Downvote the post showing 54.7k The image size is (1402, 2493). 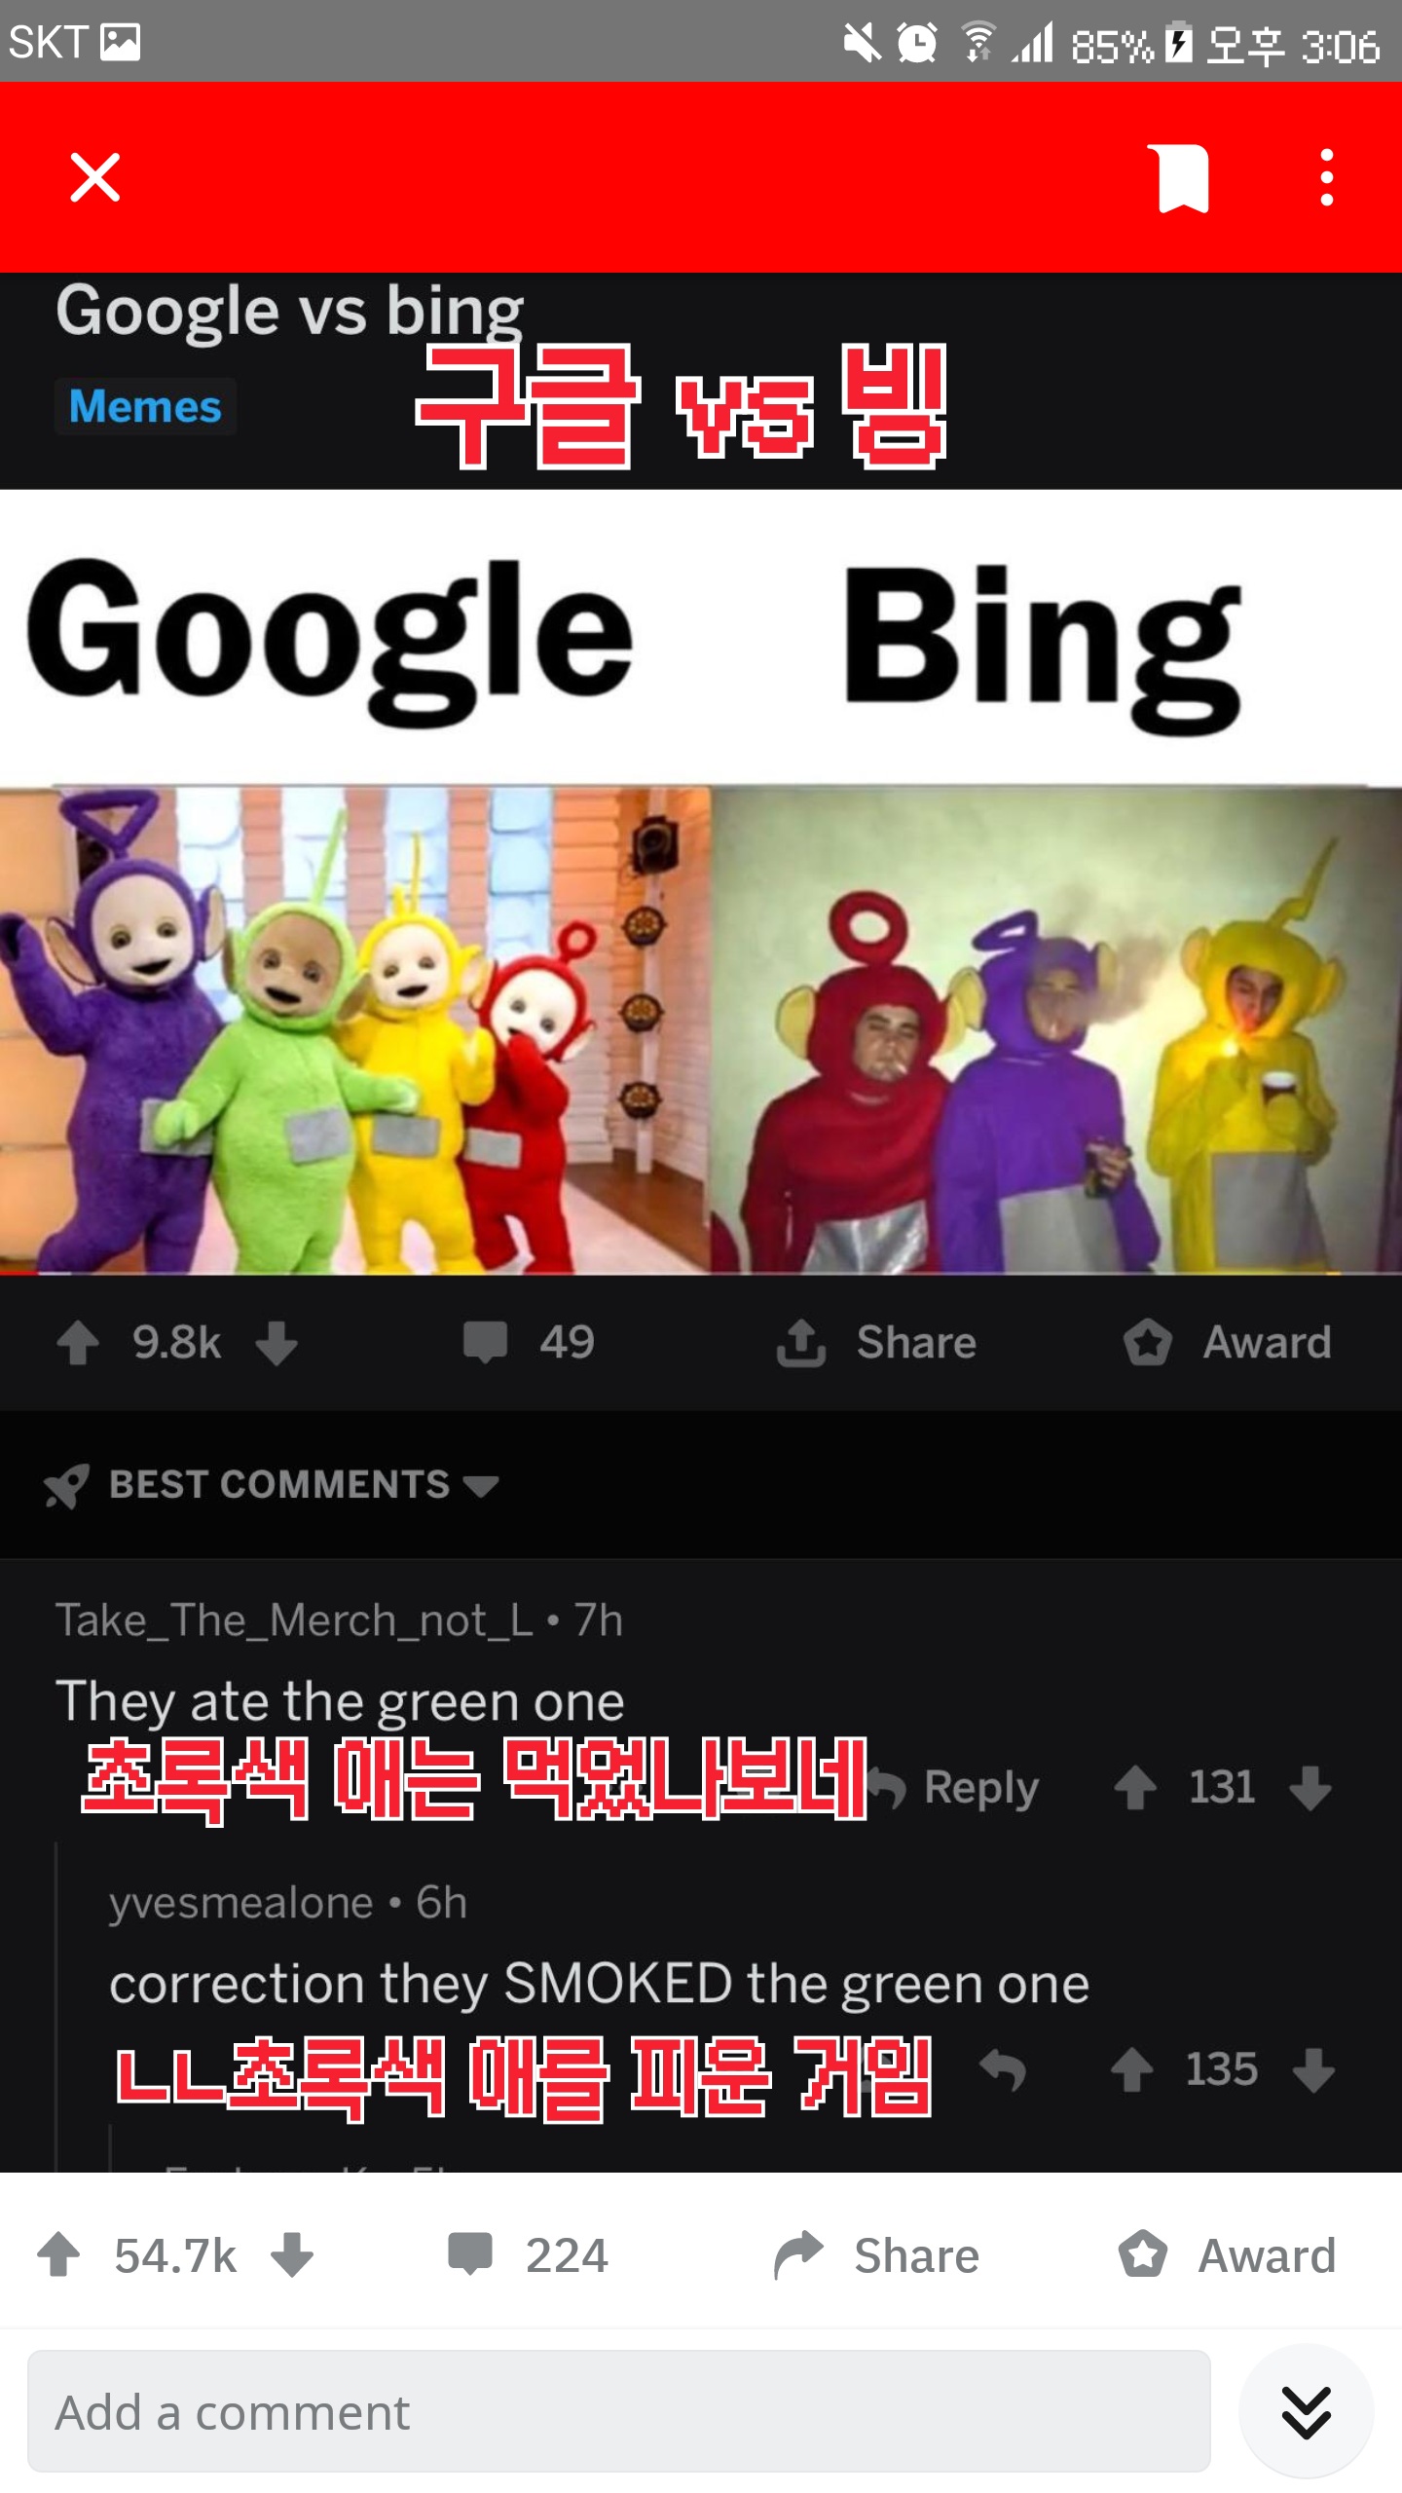(292, 2254)
